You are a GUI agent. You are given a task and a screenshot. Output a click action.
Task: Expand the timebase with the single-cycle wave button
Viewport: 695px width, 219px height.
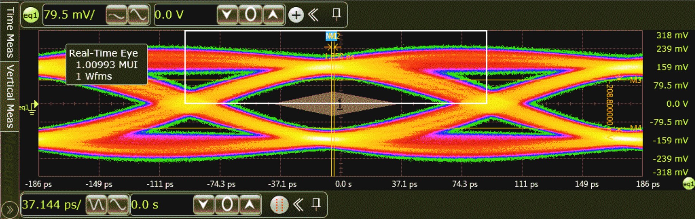(x=118, y=205)
